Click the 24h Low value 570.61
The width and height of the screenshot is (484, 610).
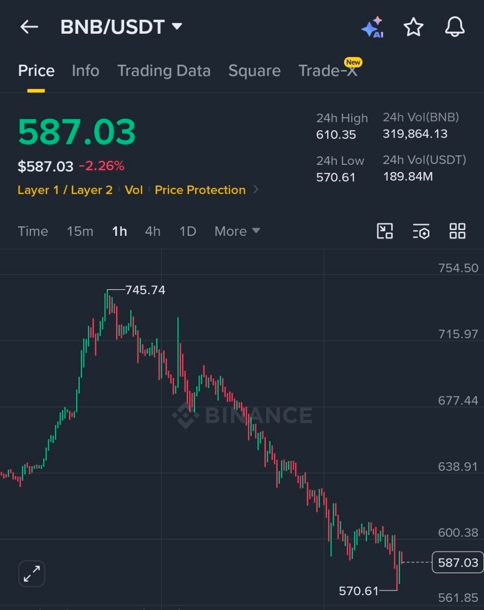click(336, 177)
